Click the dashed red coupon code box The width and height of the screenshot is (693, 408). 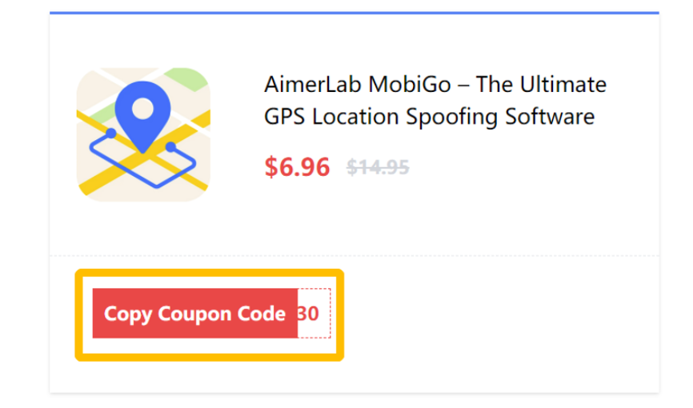(314, 314)
